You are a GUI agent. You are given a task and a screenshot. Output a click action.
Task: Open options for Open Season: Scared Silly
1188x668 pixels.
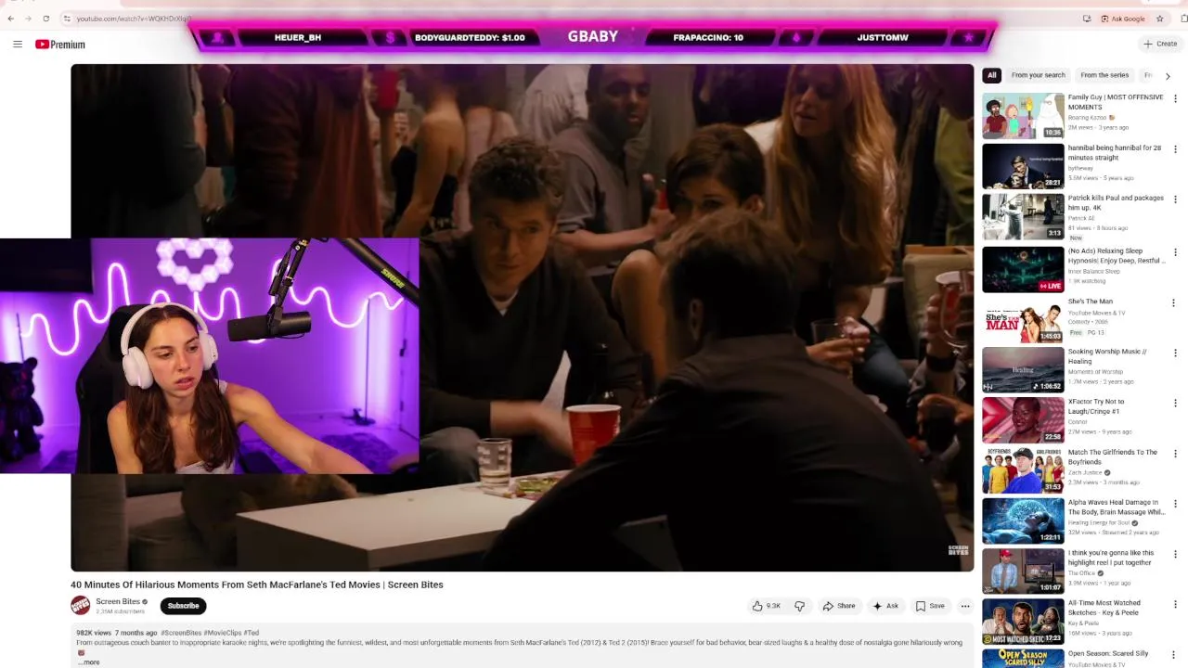pos(1175,654)
